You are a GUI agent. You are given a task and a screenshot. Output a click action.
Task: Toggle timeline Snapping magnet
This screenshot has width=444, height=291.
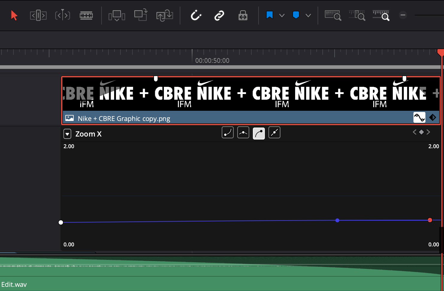click(x=196, y=15)
